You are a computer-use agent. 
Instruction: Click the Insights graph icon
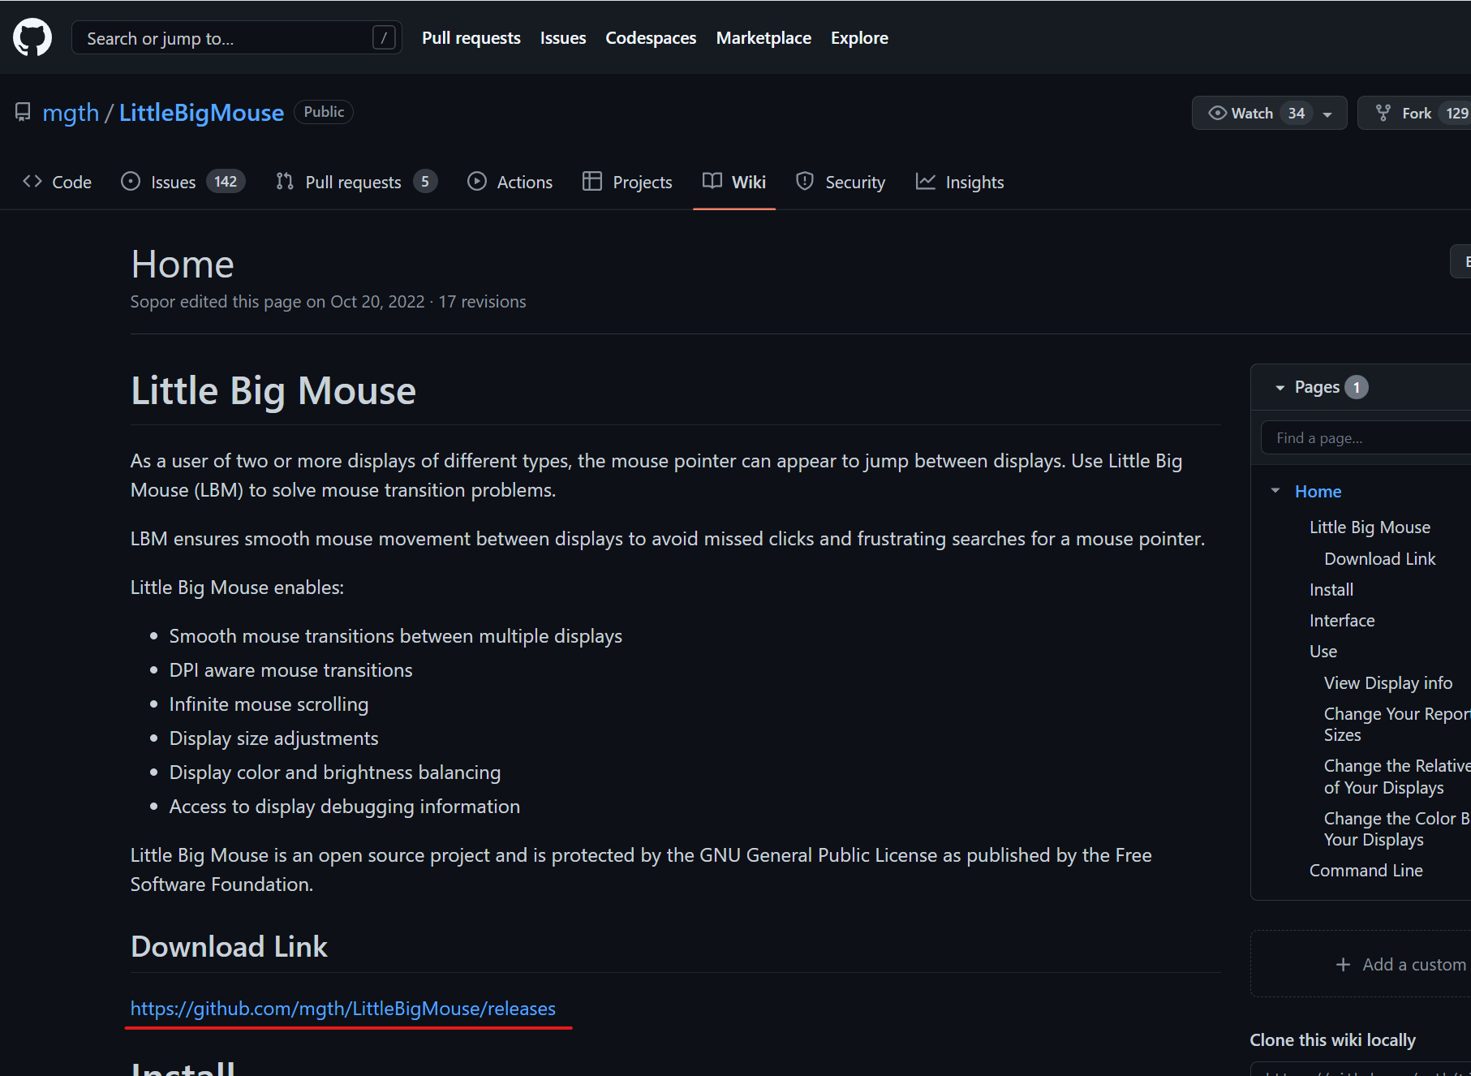tap(926, 182)
